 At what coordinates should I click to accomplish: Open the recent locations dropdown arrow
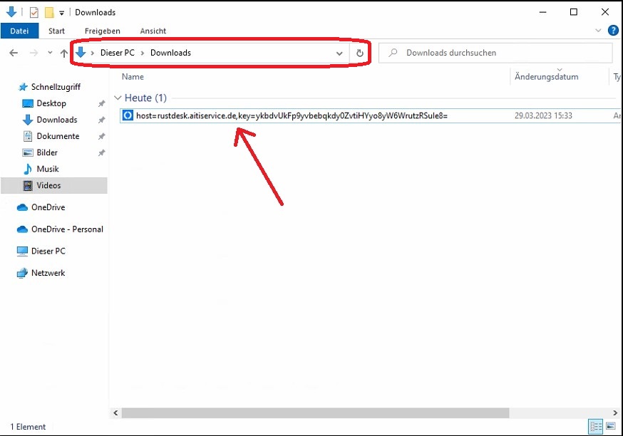(50, 53)
